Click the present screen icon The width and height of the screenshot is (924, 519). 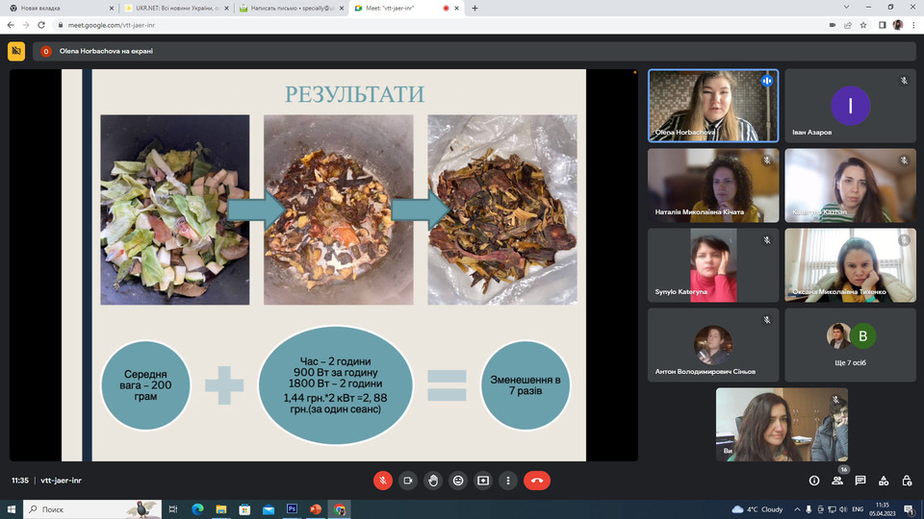[483, 481]
